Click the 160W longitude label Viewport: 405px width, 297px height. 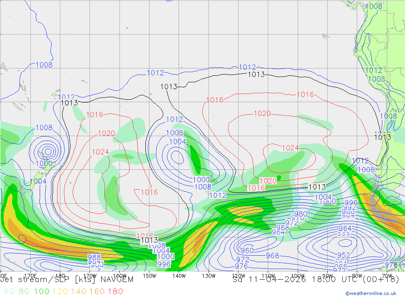pos(119,276)
